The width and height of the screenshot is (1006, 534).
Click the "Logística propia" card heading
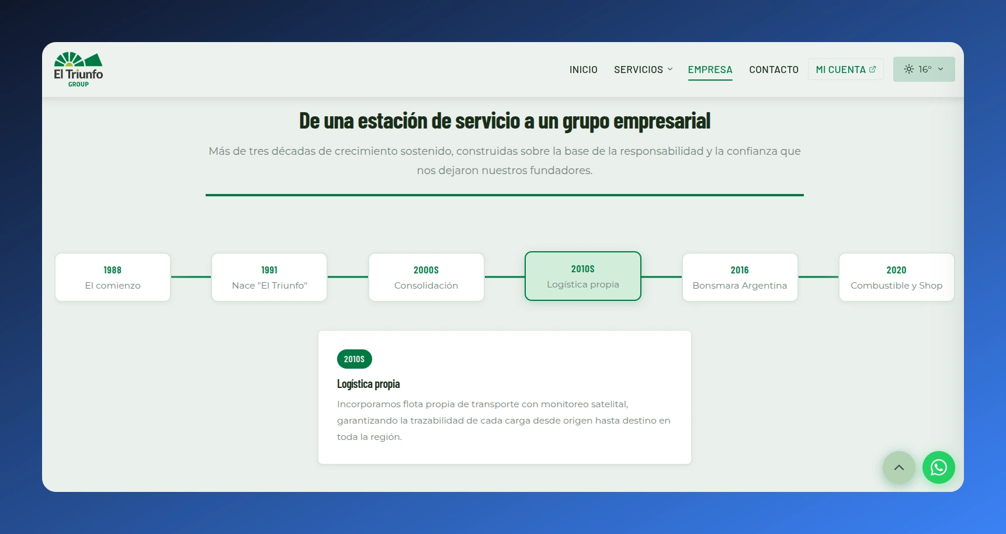(x=368, y=384)
